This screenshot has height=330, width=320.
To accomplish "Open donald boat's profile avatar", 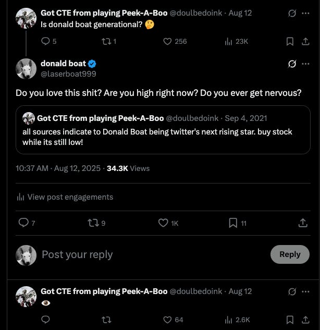I will click(x=26, y=69).
